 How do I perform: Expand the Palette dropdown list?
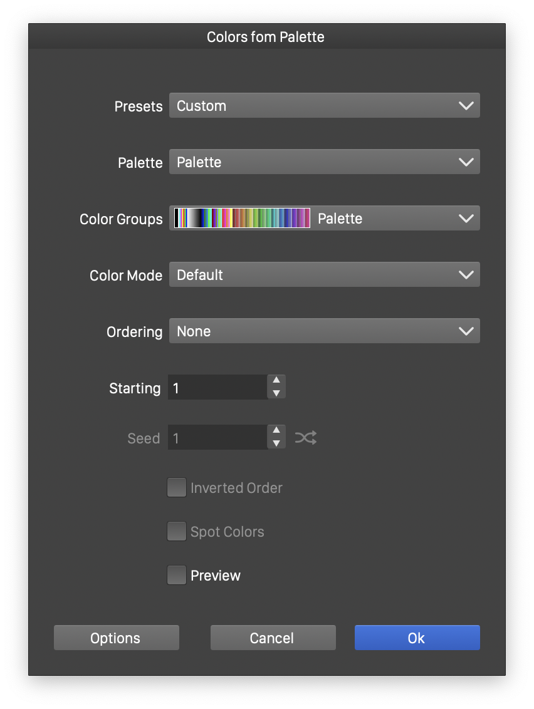tap(324, 162)
